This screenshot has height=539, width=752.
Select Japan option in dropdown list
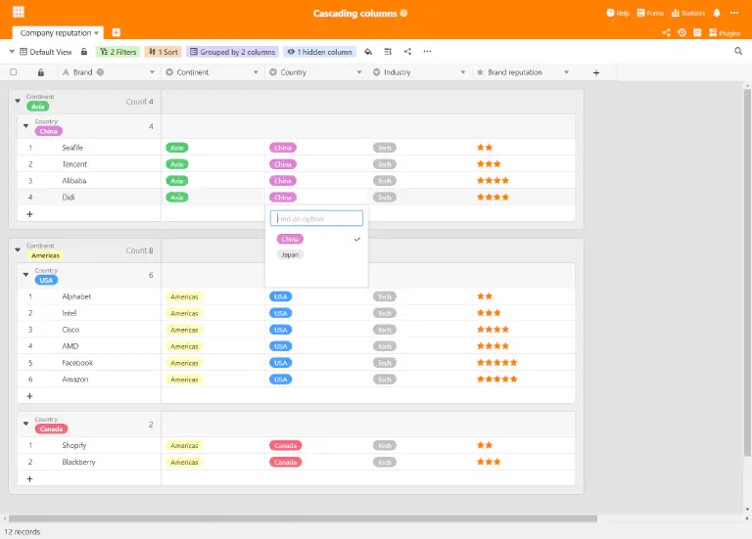(290, 255)
